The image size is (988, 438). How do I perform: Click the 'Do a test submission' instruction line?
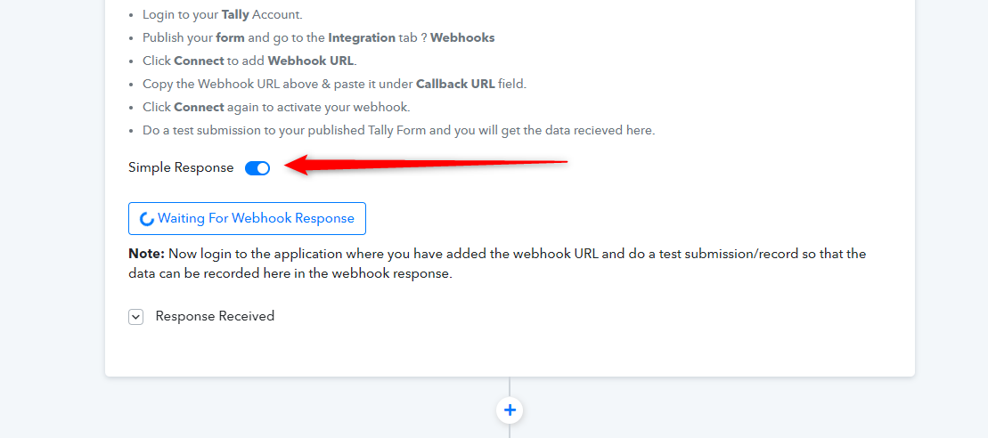pyautogui.click(x=399, y=131)
